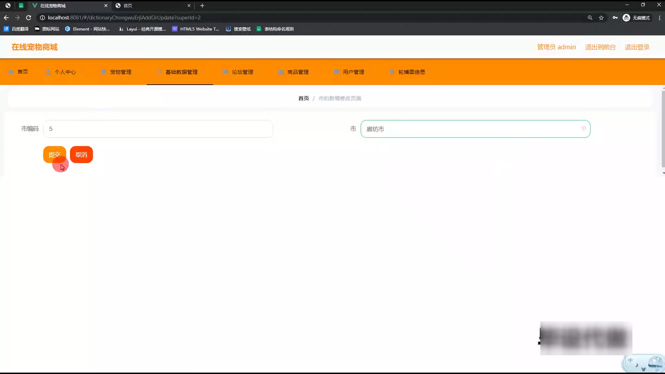Open the 首页 menu item
665x374 pixels.
tap(18, 72)
